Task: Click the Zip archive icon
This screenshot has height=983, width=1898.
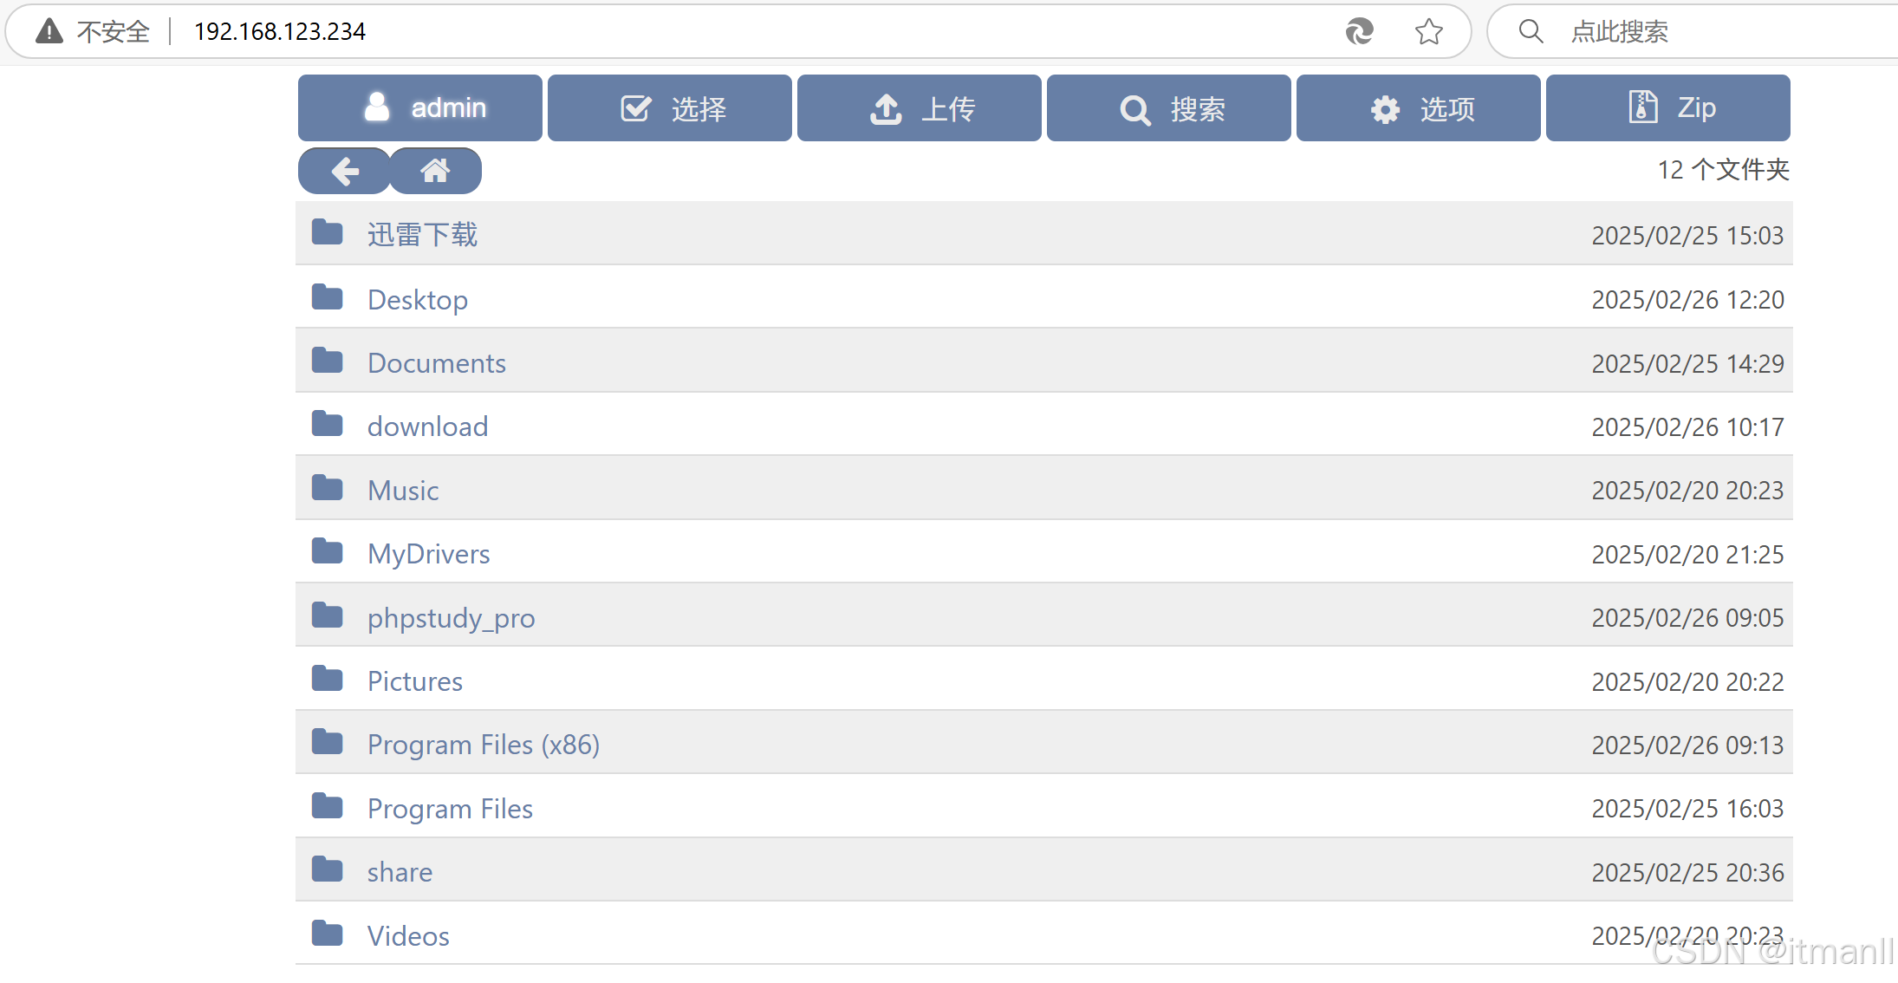Action: tap(1643, 107)
